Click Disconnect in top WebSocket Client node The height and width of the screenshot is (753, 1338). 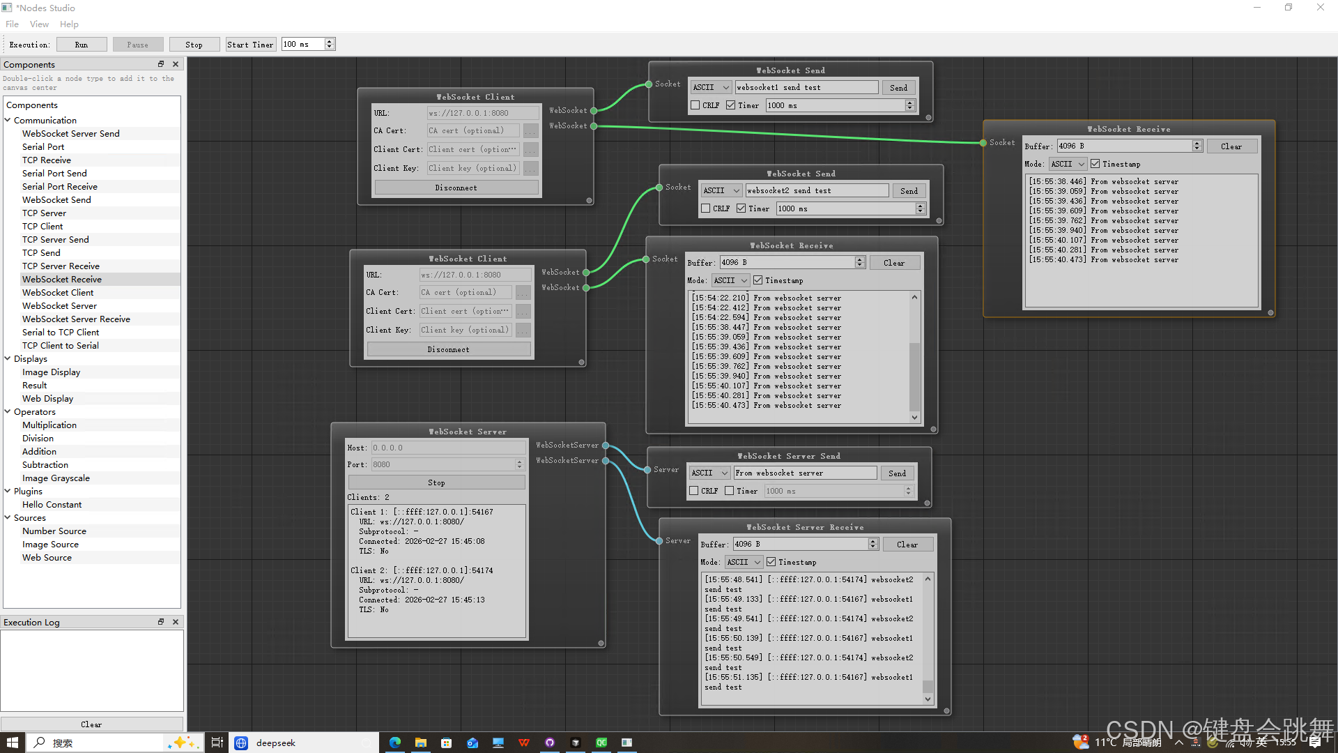(456, 188)
